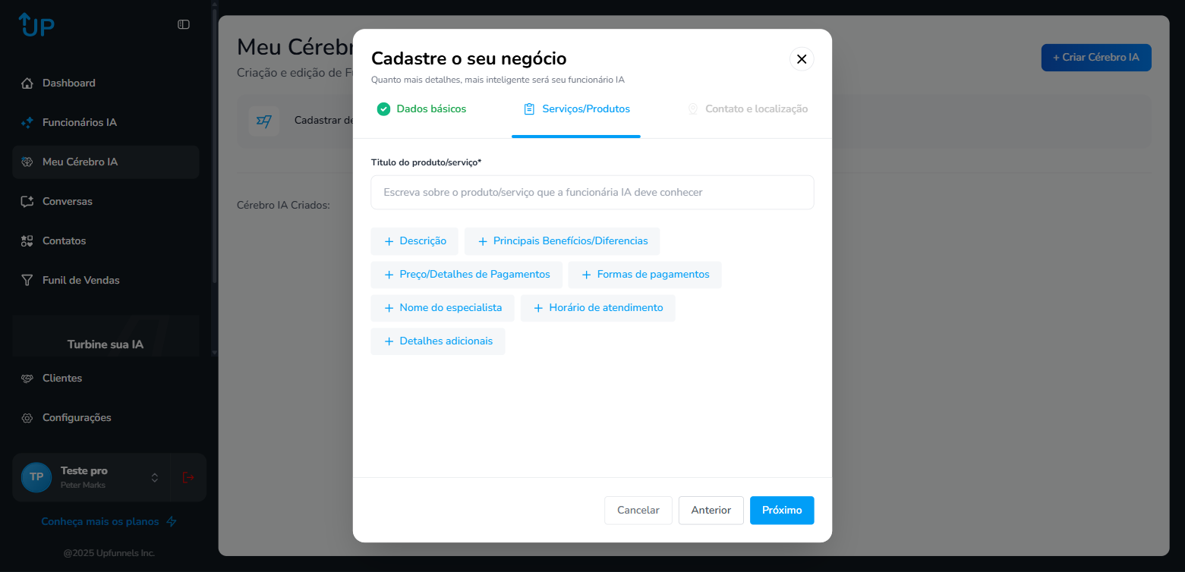
Task: Close the Cadastre o seu negócio dialog
Action: (x=802, y=59)
